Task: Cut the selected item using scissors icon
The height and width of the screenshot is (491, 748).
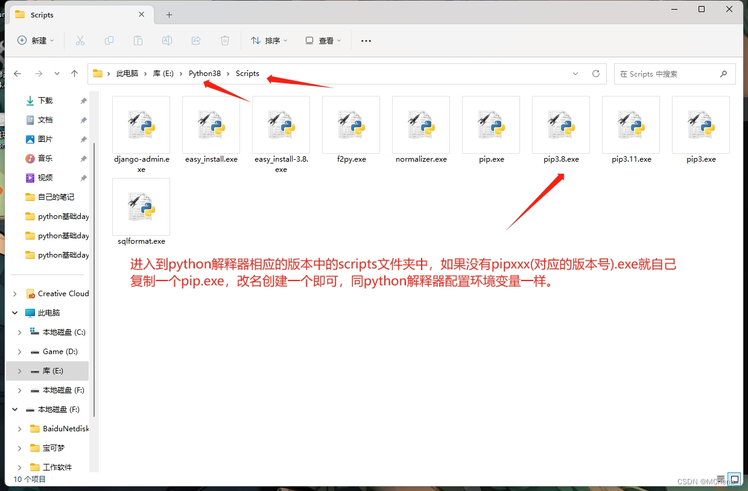Action: coord(80,40)
